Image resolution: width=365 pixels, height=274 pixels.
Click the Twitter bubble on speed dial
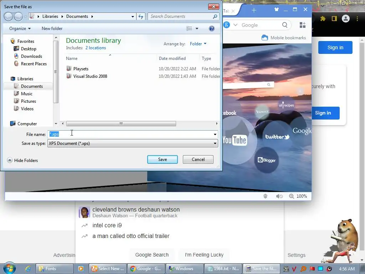pos(277,137)
